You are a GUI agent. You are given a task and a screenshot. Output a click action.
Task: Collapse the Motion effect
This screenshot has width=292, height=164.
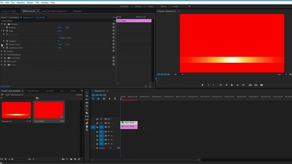coord(2,24)
